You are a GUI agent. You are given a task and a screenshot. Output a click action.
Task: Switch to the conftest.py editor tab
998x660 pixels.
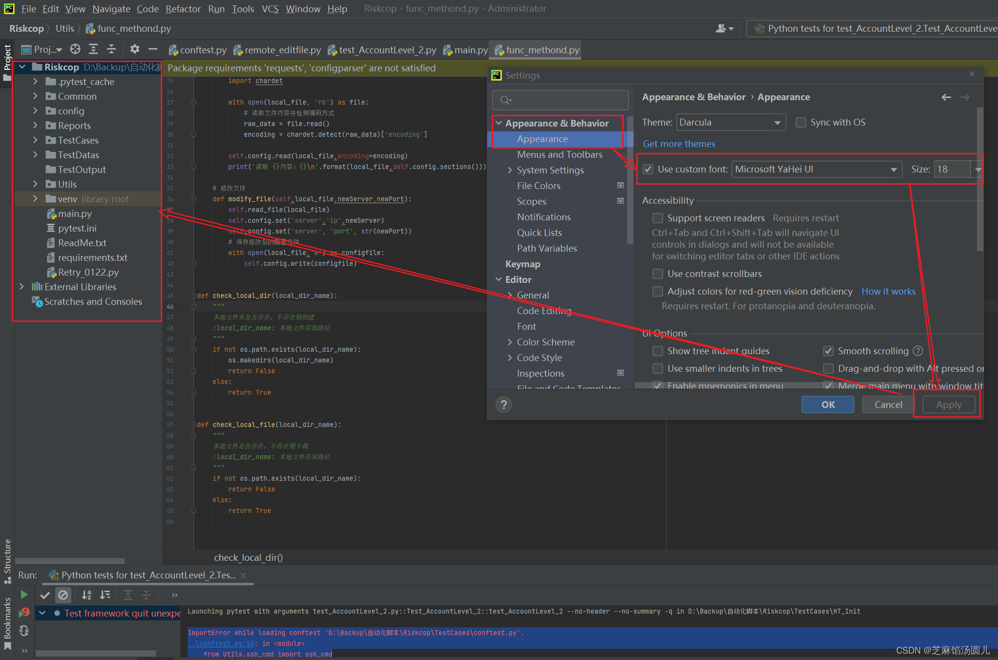(198, 50)
